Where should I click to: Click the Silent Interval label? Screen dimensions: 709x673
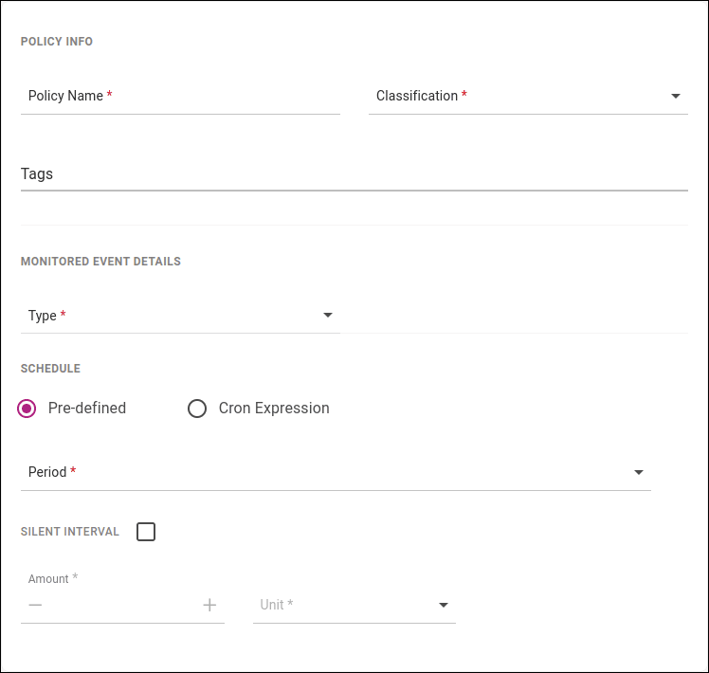pos(70,532)
